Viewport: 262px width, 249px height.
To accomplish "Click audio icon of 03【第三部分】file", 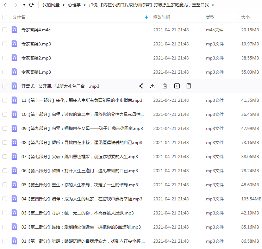I will point(14,213).
